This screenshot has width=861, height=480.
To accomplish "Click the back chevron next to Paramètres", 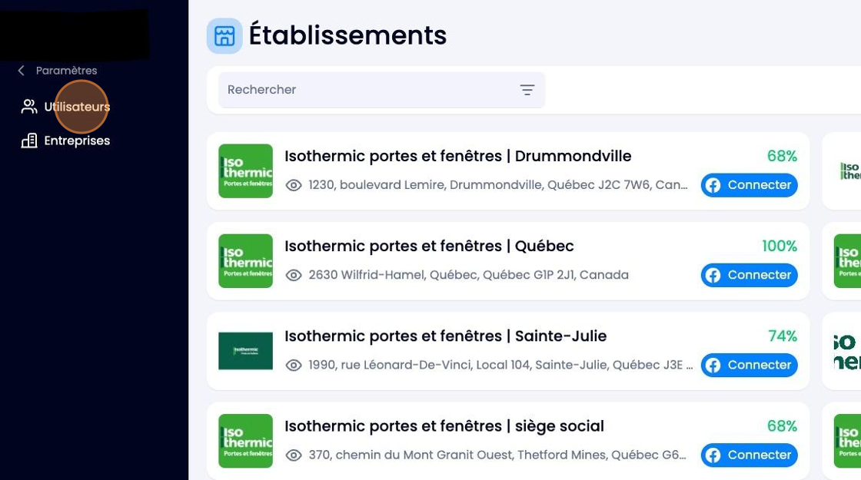I will click(x=19, y=70).
